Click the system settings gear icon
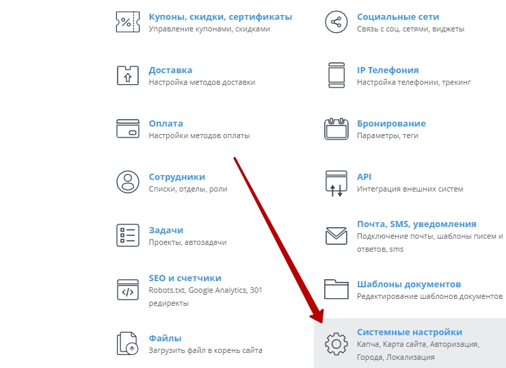The width and height of the screenshot is (506, 368). click(x=336, y=343)
